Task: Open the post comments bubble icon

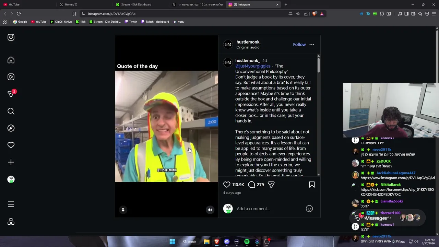Action: pos(251,185)
